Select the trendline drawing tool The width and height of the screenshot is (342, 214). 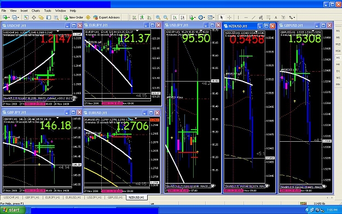pos(253,18)
